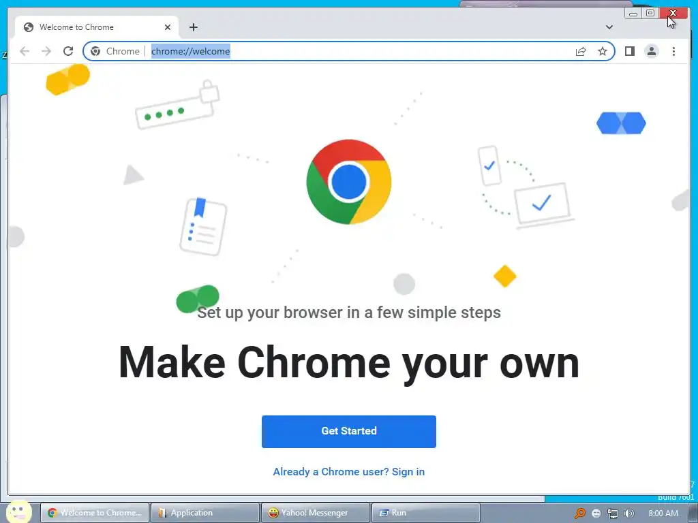Screen dimensions: 698x523
Task: Go back with the back arrow
Action: click(x=25, y=51)
